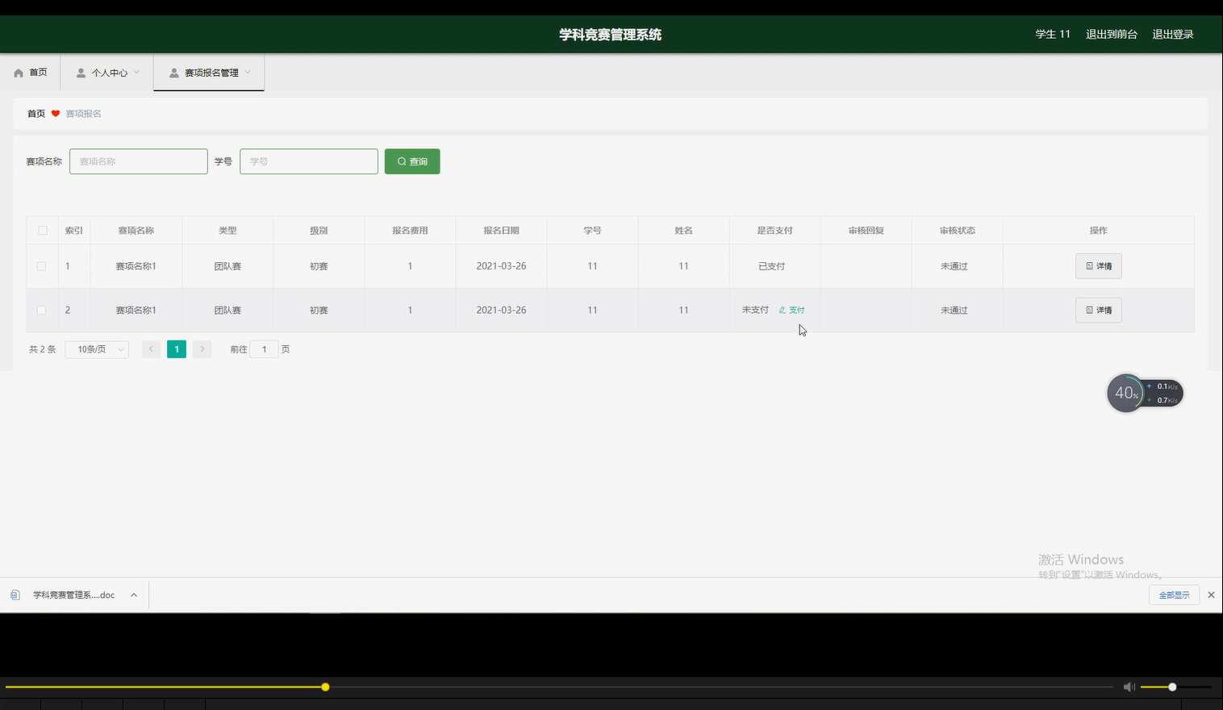Seek on the video progress bar
This screenshot has height=710, width=1223.
[x=558, y=687]
